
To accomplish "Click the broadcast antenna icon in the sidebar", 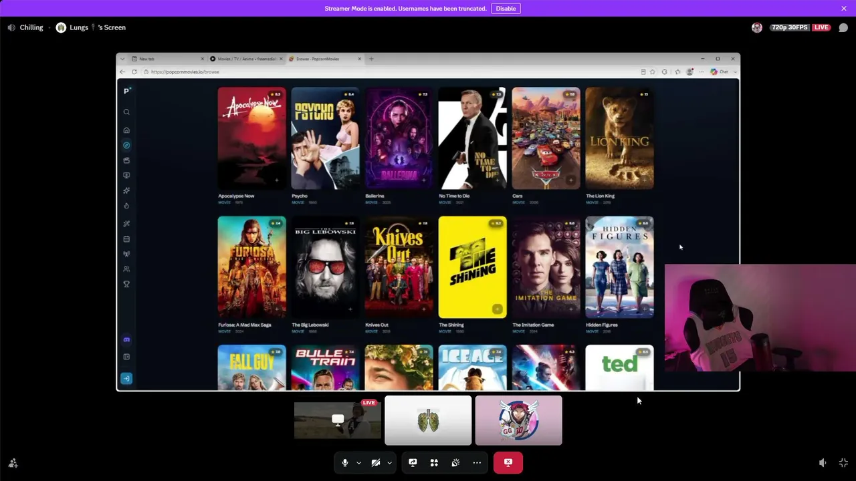I will [126, 254].
